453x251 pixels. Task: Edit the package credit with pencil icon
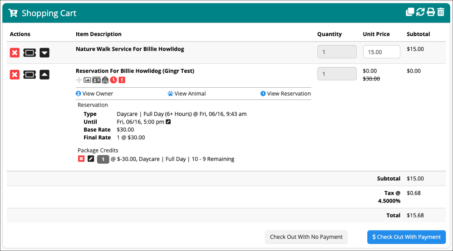[91, 159]
